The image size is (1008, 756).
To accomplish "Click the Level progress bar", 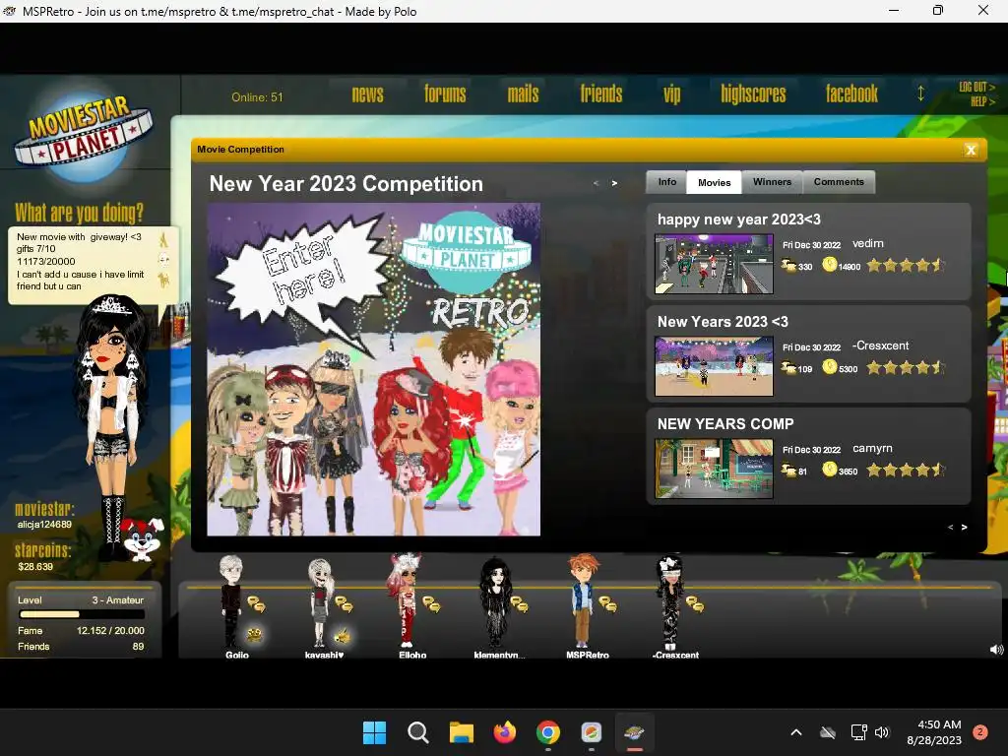I will [x=81, y=614].
